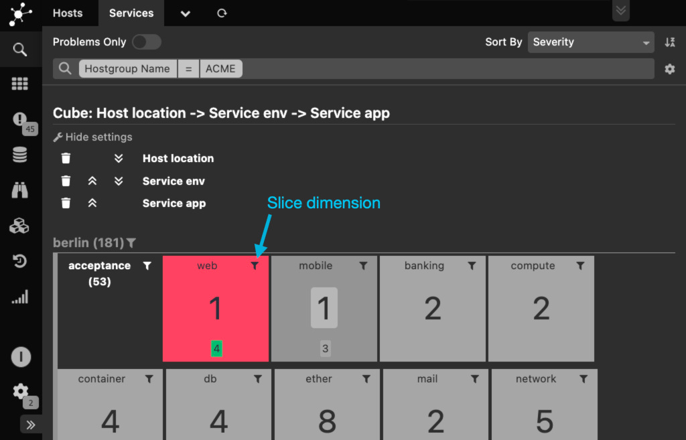
Task: Click the round user avatar icon
Action: tap(21, 357)
